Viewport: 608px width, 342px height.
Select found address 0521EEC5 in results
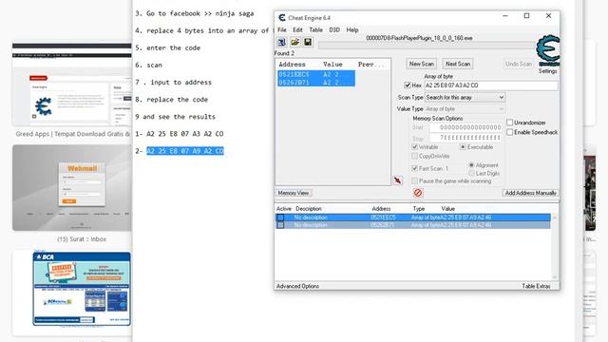point(316,74)
